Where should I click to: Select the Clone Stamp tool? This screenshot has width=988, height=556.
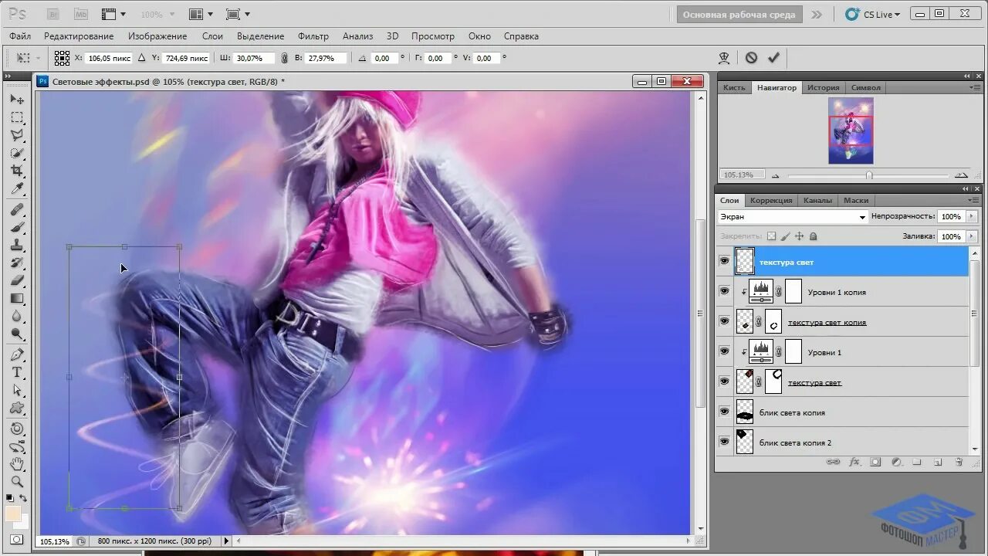click(x=17, y=246)
